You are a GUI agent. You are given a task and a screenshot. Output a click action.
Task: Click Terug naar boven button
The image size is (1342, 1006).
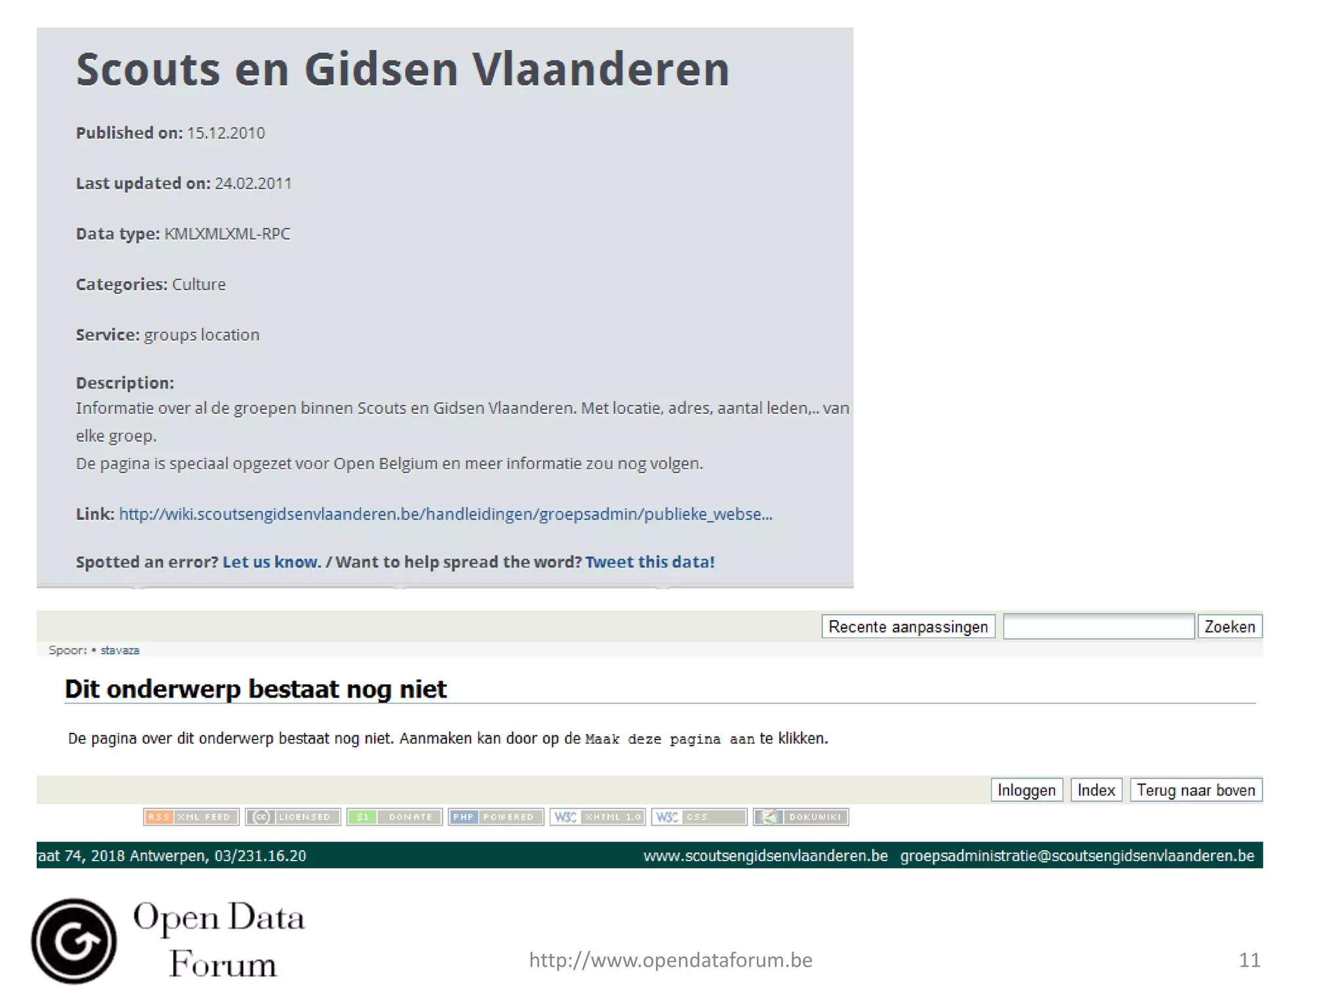click(x=1196, y=791)
